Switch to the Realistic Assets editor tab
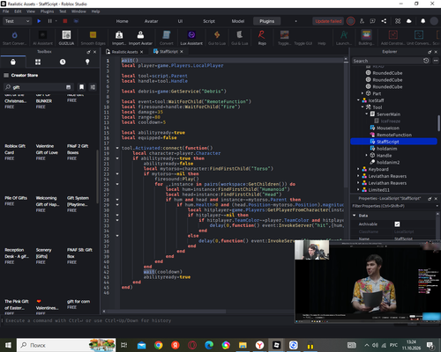 point(124,52)
